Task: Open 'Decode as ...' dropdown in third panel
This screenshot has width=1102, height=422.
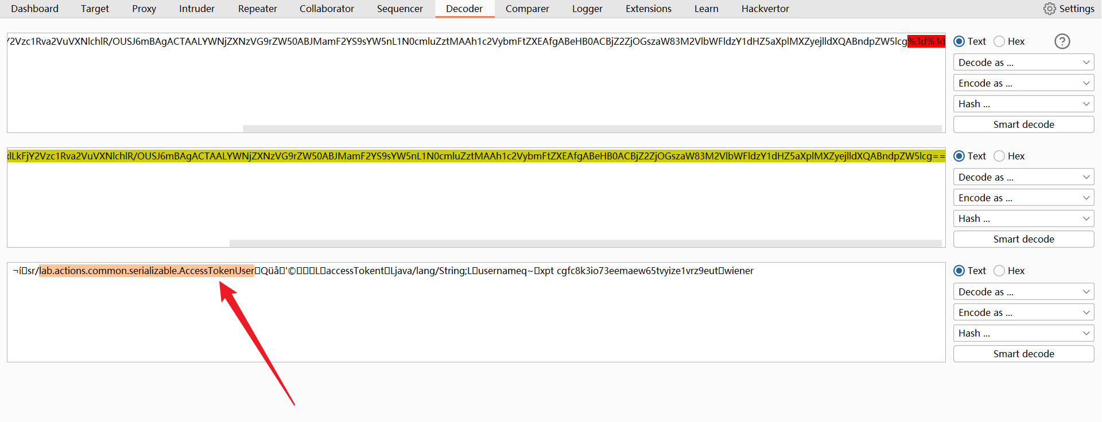Action: tap(1024, 292)
